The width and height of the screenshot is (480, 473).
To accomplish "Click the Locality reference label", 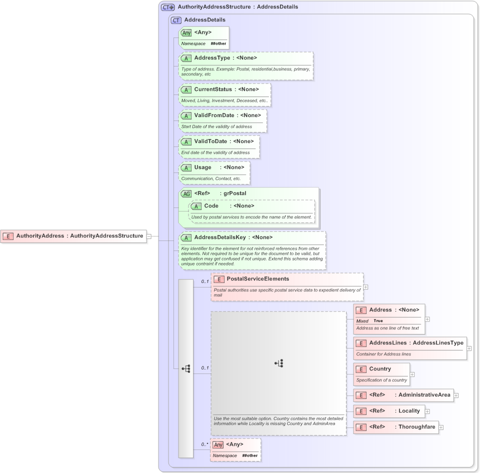I will [408, 411].
